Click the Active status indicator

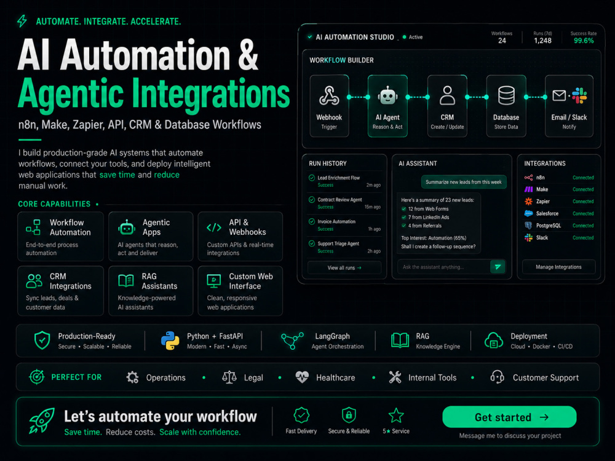[x=413, y=37]
